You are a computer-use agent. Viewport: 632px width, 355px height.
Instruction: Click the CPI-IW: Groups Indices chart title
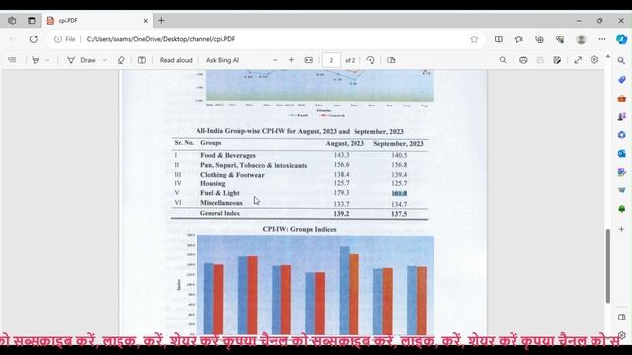coord(299,229)
